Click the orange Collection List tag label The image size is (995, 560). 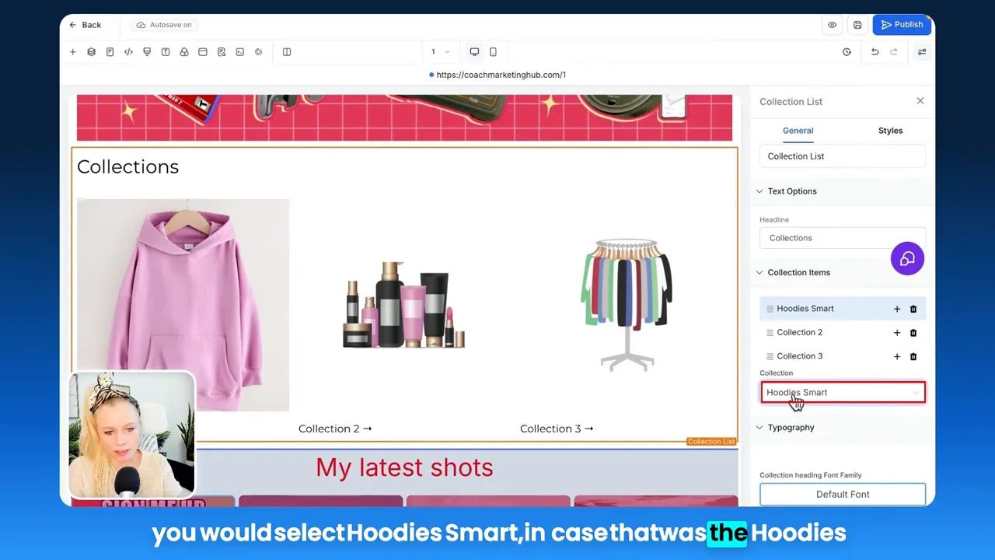pos(711,442)
